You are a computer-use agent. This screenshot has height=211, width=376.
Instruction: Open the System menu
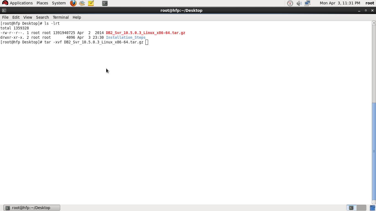(x=59, y=3)
